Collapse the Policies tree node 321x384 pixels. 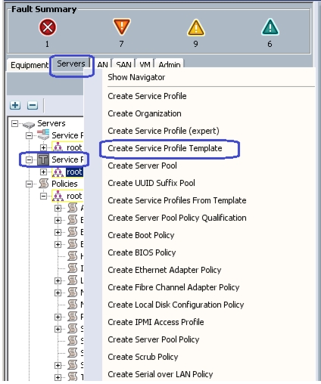(x=29, y=184)
